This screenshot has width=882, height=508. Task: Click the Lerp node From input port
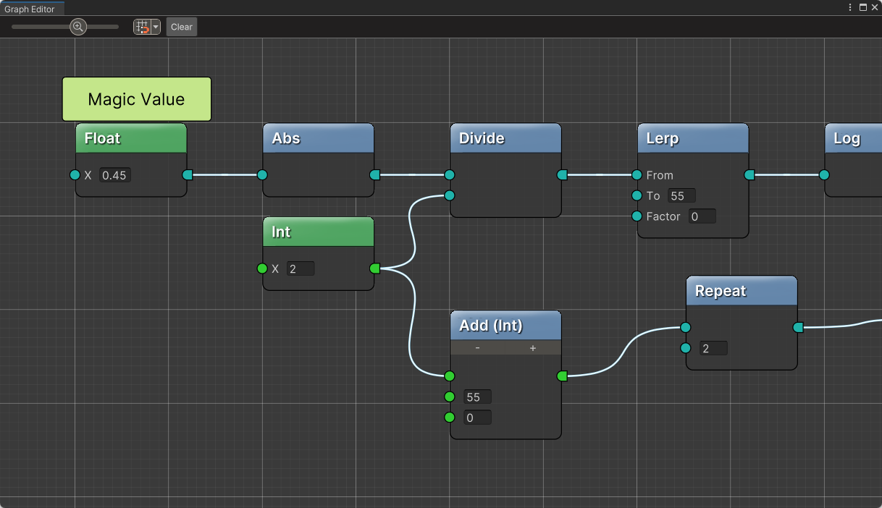click(637, 174)
